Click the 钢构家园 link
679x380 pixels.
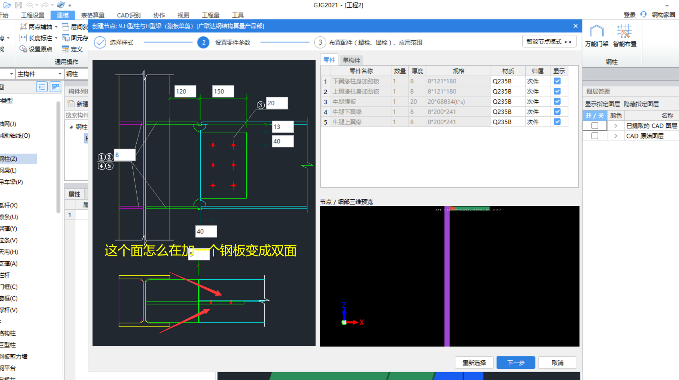point(663,15)
